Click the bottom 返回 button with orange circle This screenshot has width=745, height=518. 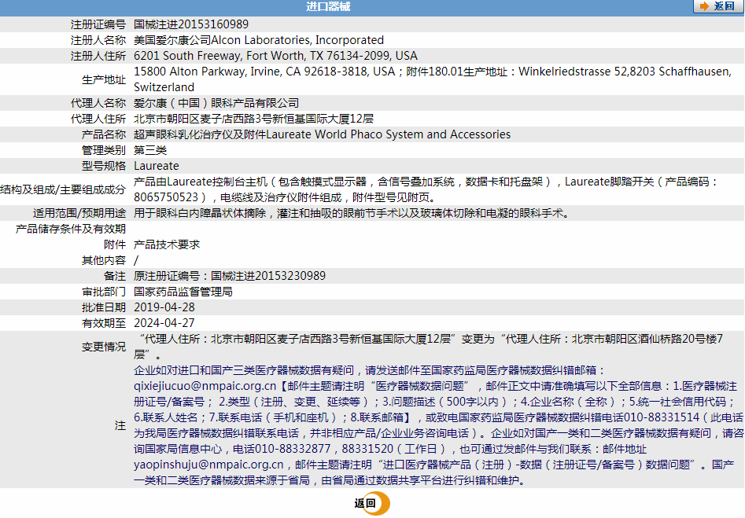371,503
